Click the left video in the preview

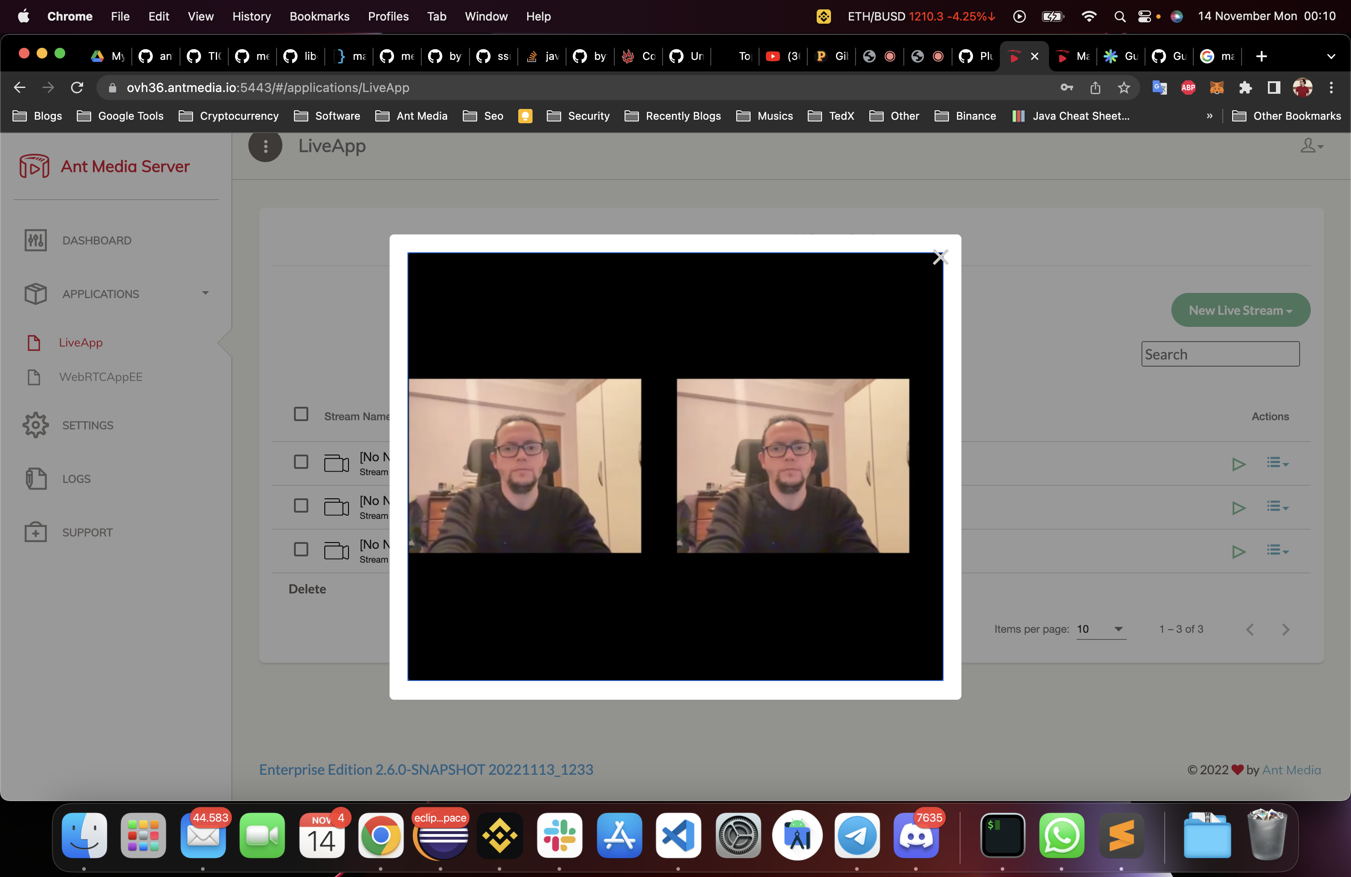point(524,466)
